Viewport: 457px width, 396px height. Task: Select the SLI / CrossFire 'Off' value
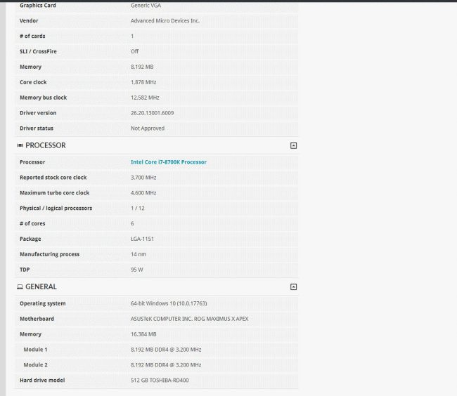click(x=135, y=51)
